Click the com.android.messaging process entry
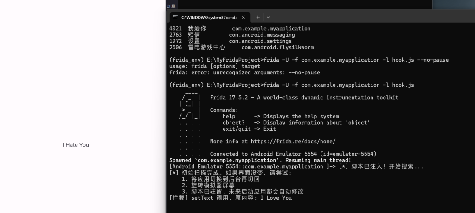The height and width of the screenshot is (213, 475). (x=262, y=35)
